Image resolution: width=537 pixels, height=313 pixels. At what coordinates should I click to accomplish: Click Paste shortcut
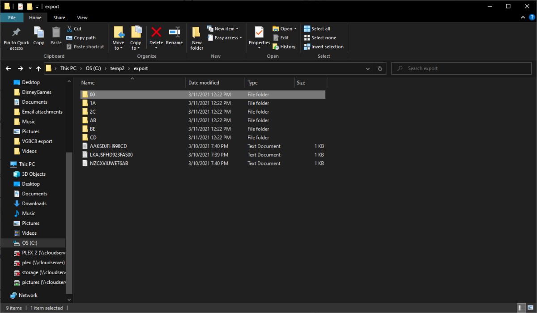click(x=85, y=47)
